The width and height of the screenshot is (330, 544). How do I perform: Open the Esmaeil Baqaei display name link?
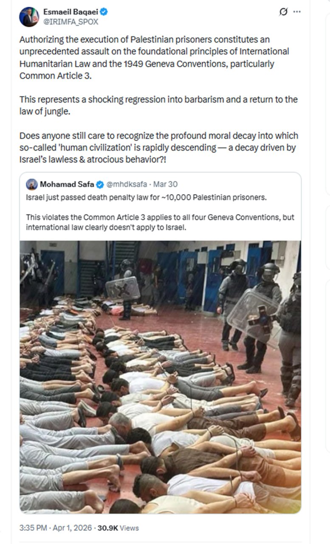click(x=70, y=12)
